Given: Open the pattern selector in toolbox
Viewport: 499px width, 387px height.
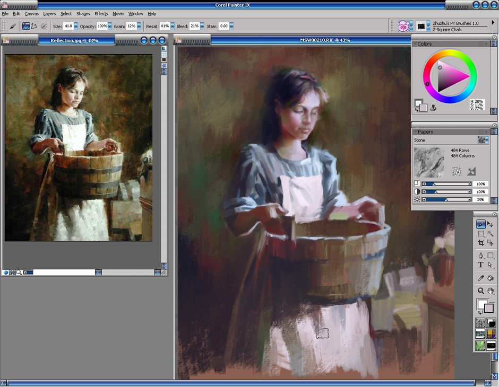Looking at the screenshot, I should coord(480,334).
